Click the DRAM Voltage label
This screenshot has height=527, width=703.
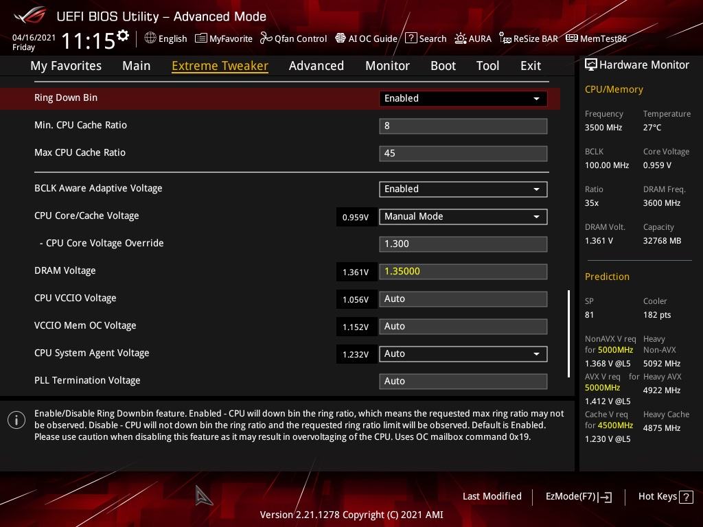(65, 270)
